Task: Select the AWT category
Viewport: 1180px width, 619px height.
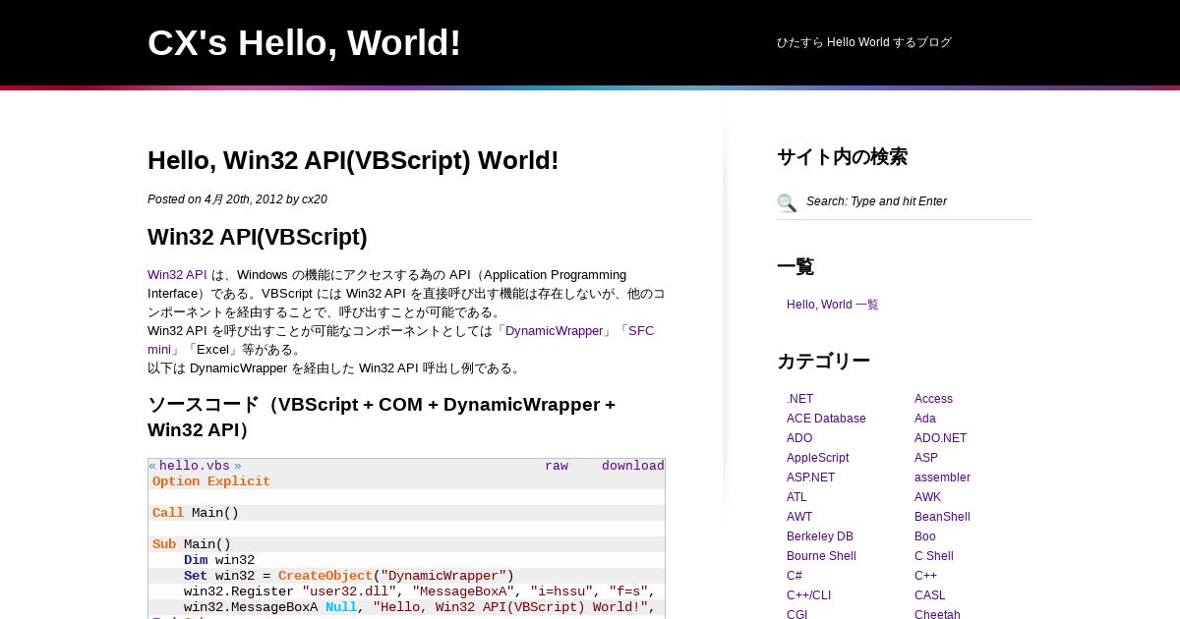Action: pyautogui.click(x=799, y=517)
